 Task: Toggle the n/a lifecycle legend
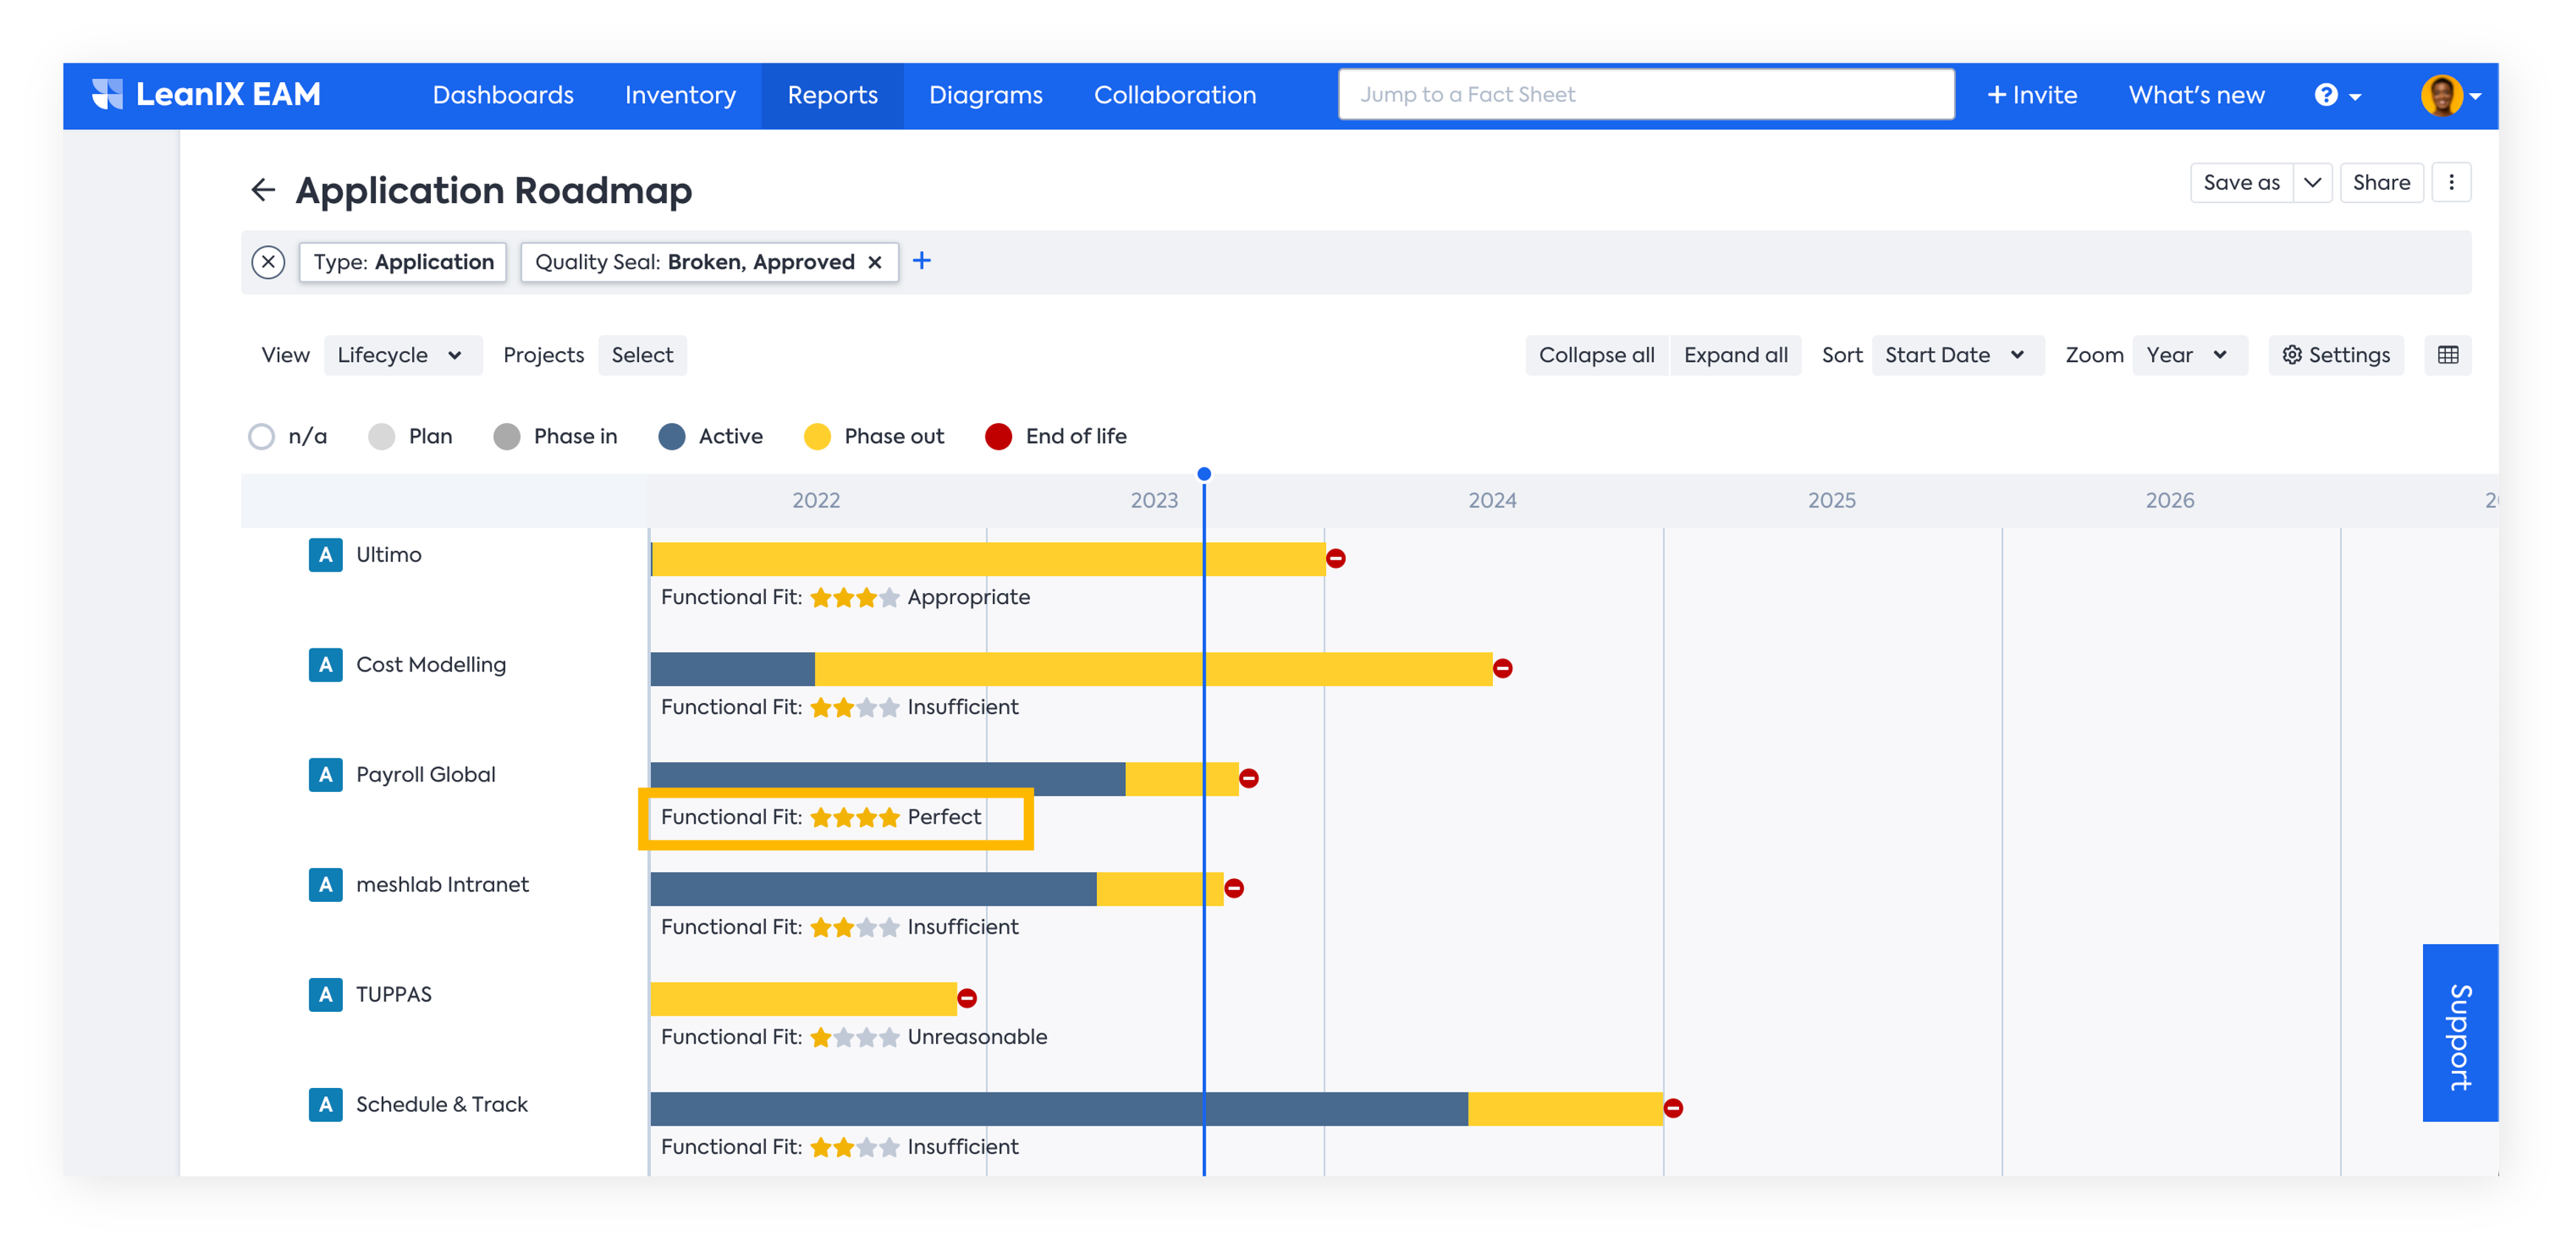coord(288,437)
